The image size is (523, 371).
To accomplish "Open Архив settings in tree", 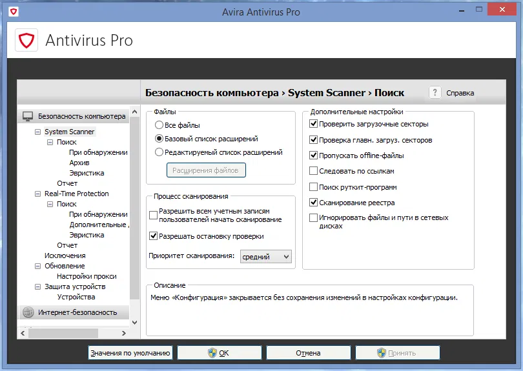I will coord(79,163).
